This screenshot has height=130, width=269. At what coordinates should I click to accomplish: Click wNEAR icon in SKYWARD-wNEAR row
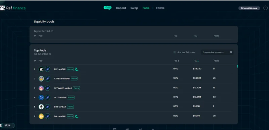tap(48, 88)
